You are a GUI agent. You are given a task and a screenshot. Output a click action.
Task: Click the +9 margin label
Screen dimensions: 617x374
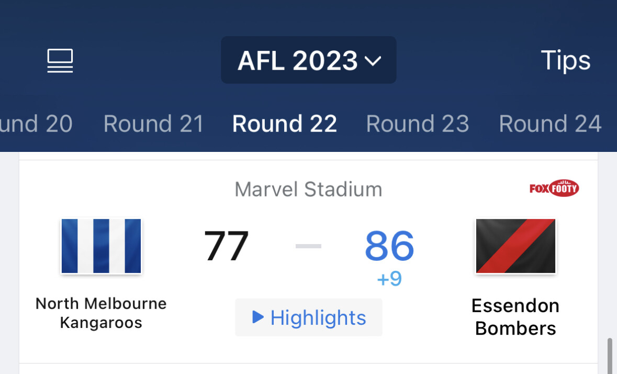tap(389, 279)
